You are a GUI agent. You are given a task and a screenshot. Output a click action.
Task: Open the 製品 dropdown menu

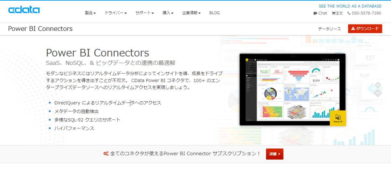click(90, 13)
